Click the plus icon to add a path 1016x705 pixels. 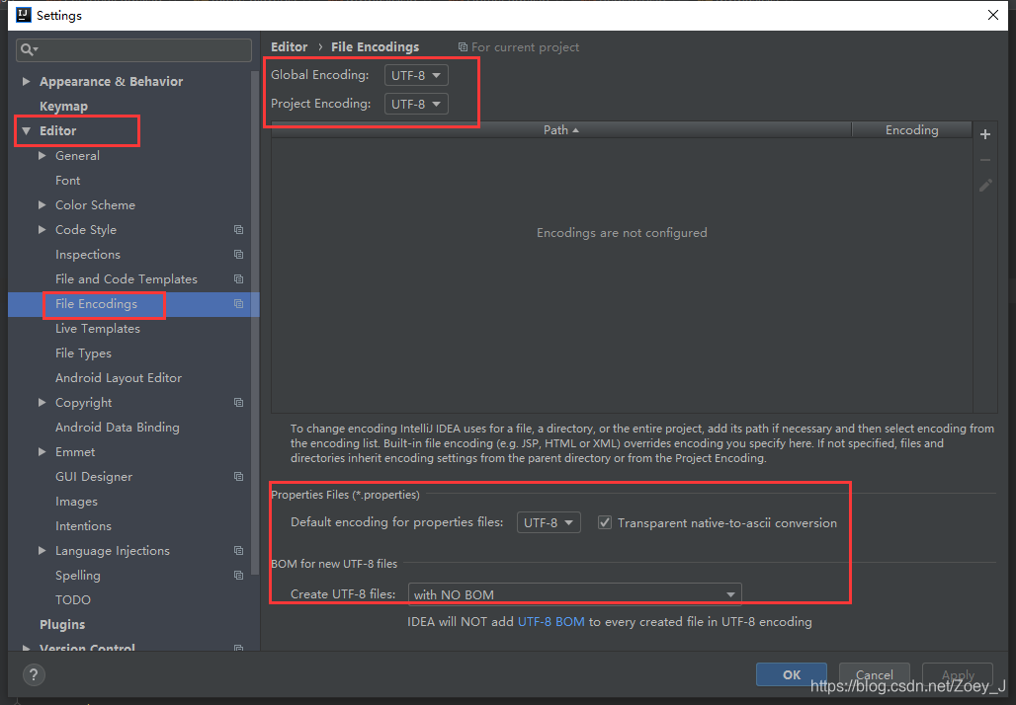[x=985, y=134]
